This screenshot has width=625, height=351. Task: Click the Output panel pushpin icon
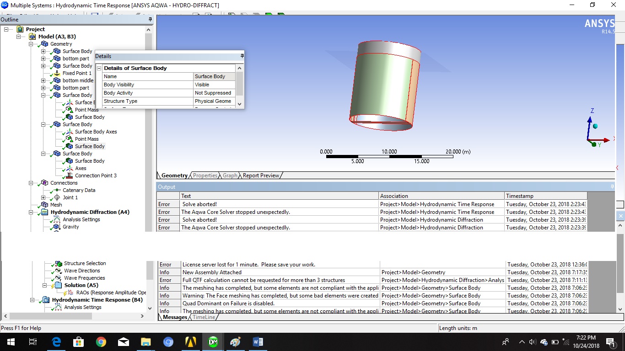pyautogui.click(x=612, y=186)
